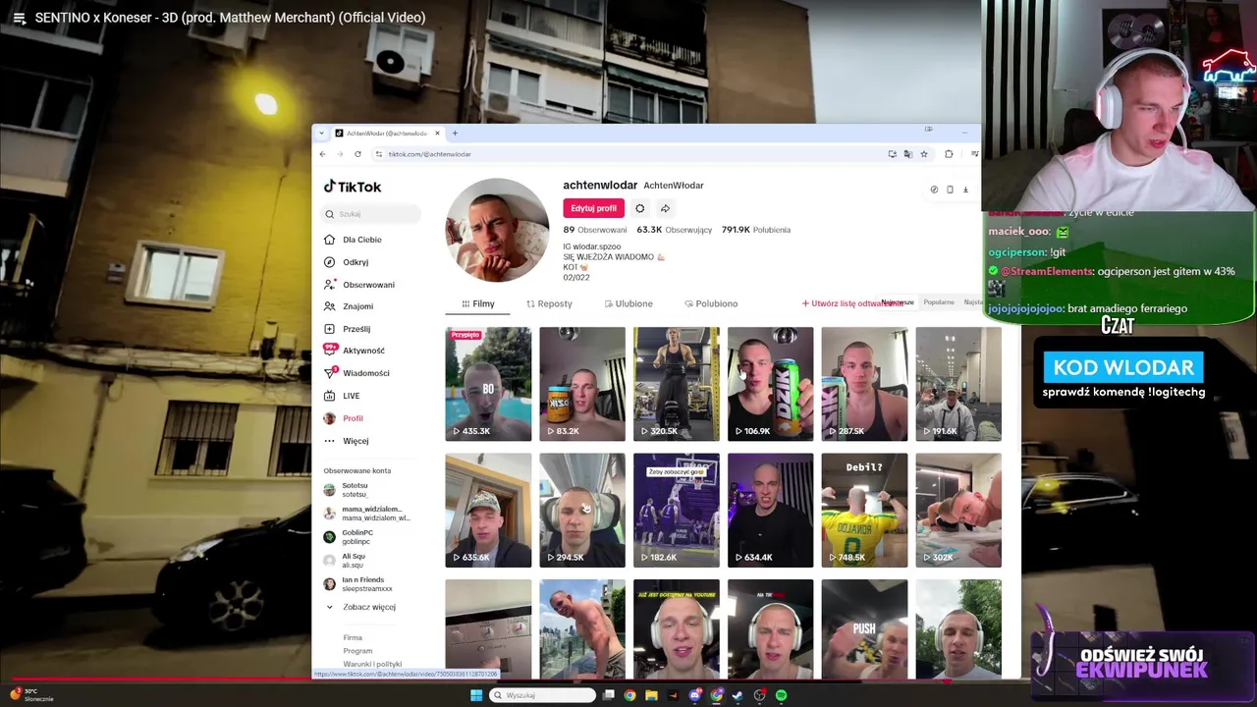Select AchtenWłodar browser tab

(387, 133)
